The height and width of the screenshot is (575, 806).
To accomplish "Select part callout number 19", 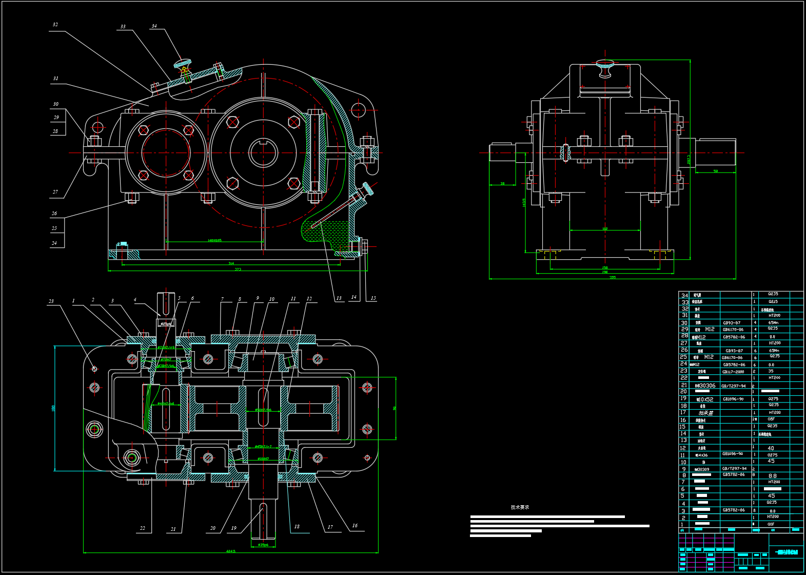I will coord(234,528).
